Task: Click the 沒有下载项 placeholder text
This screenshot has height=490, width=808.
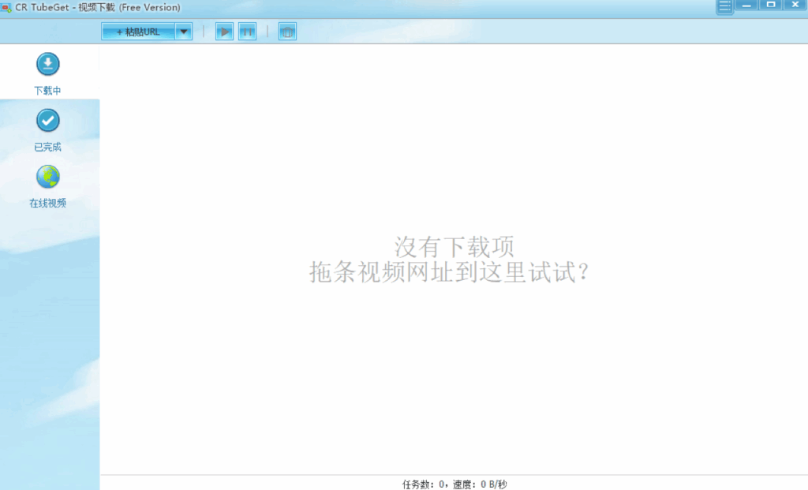Action: pos(454,247)
